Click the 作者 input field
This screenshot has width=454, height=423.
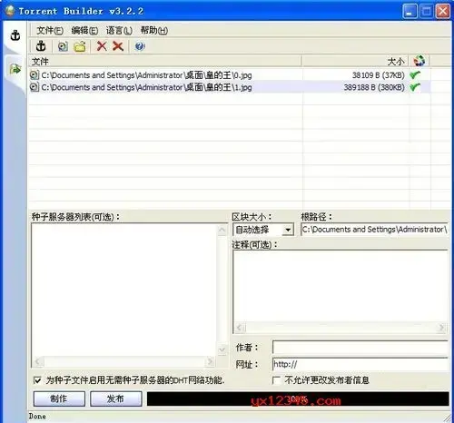point(360,347)
